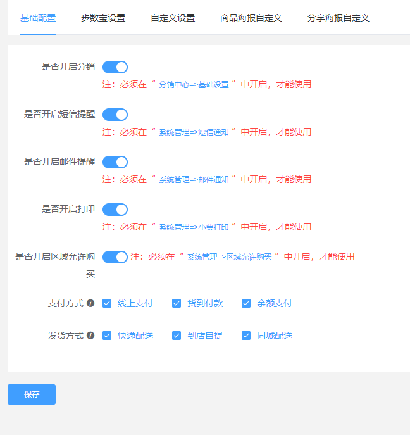Toggle the 是否开启区域允许购买 switch
The height and width of the screenshot is (435, 410).
115,257
